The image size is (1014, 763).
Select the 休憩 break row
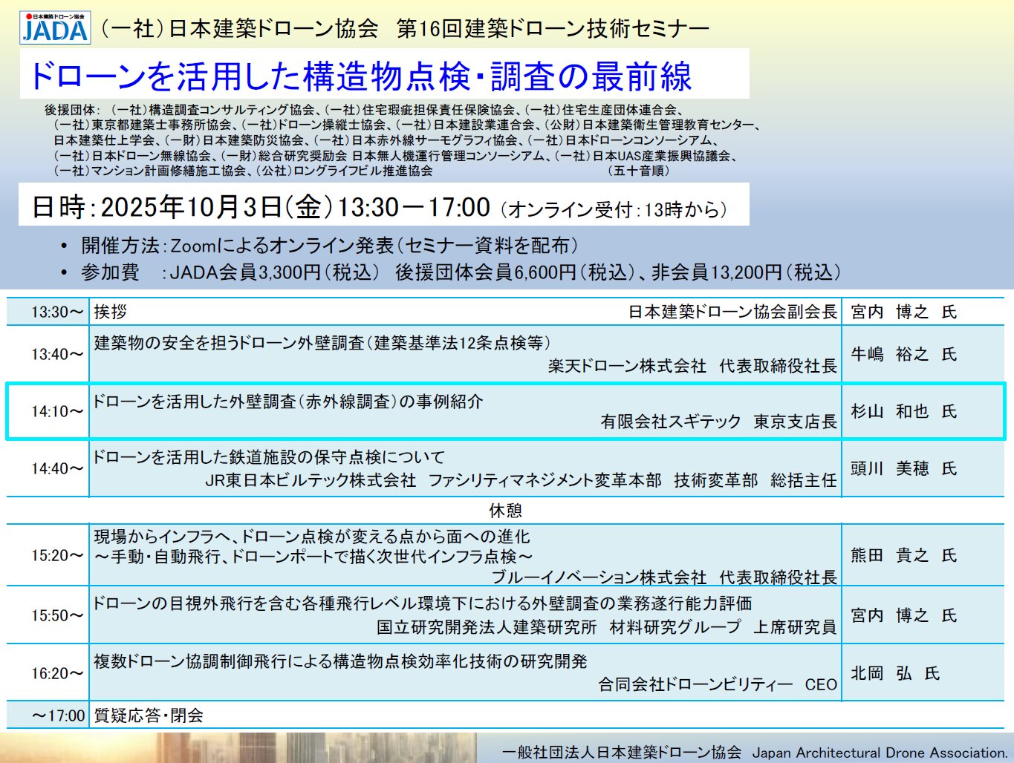tap(505, 511)
